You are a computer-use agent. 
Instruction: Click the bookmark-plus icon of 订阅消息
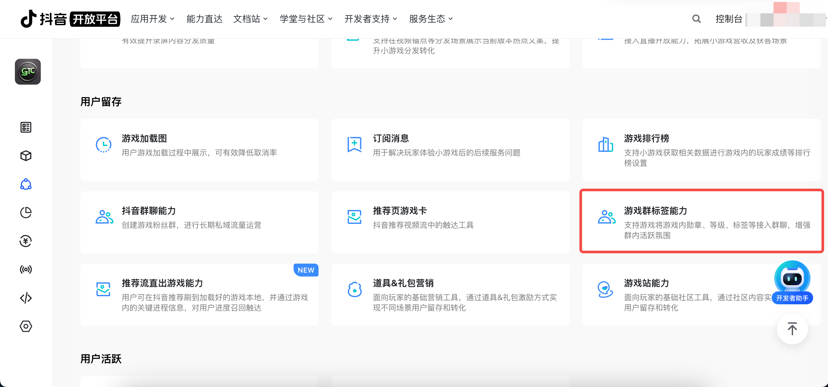[x=354, y=144]
